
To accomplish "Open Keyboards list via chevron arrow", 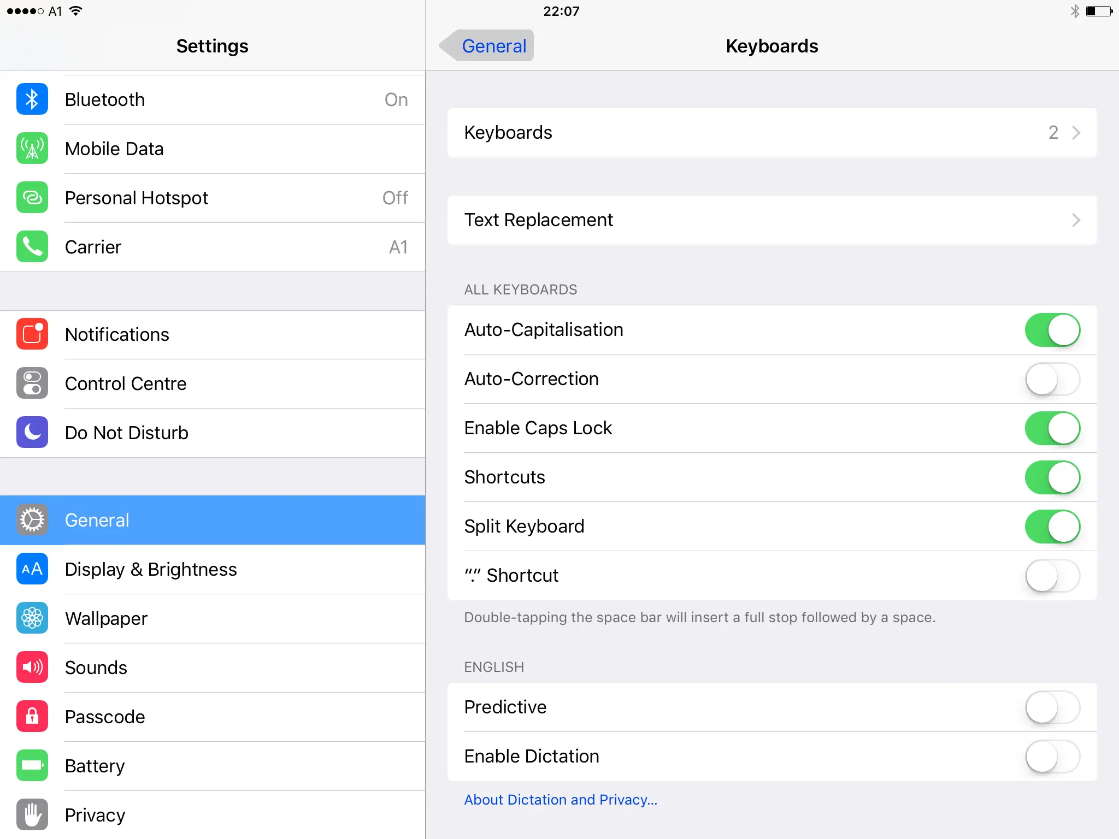I will click(1076, 133).
